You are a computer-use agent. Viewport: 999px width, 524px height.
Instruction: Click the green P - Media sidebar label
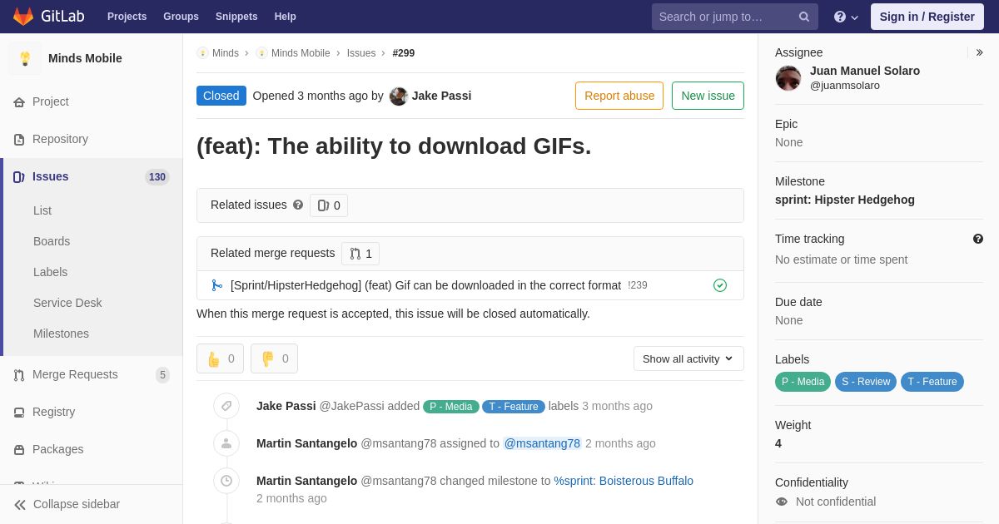pos(803,382)
